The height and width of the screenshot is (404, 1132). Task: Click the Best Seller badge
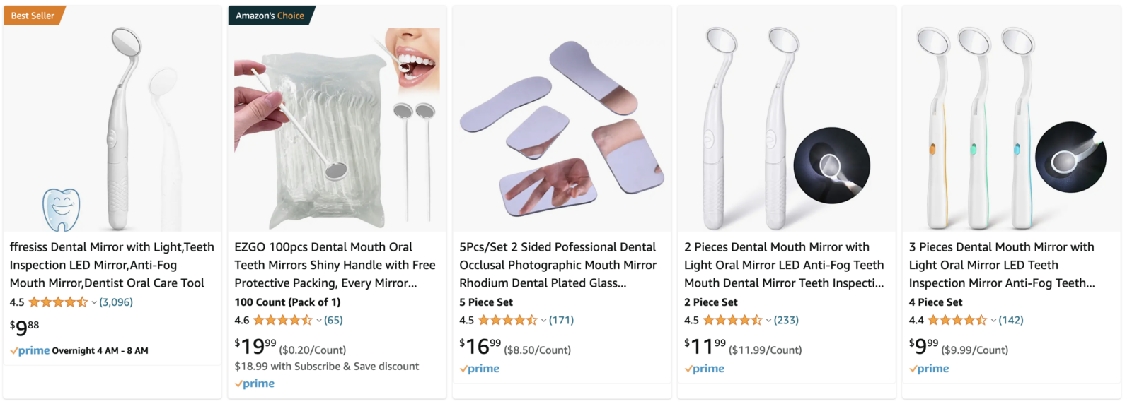click(x=33, y=16)
